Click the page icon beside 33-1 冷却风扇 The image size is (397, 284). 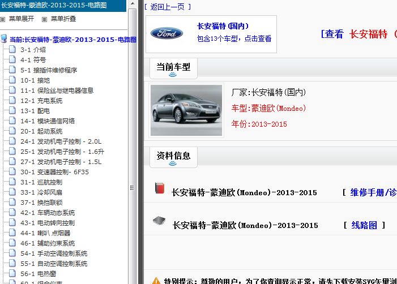pos(12,192)
